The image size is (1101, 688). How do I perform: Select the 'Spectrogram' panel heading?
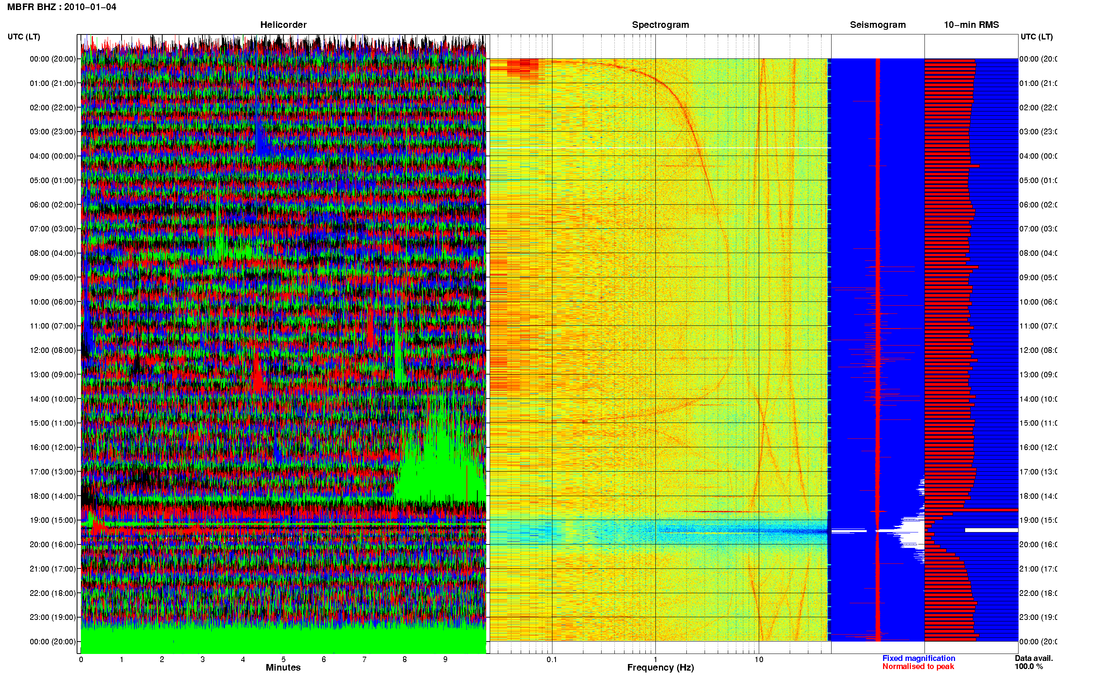click(660, 25)
